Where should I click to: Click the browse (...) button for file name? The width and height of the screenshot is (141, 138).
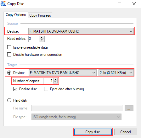[x=129, y=108]
